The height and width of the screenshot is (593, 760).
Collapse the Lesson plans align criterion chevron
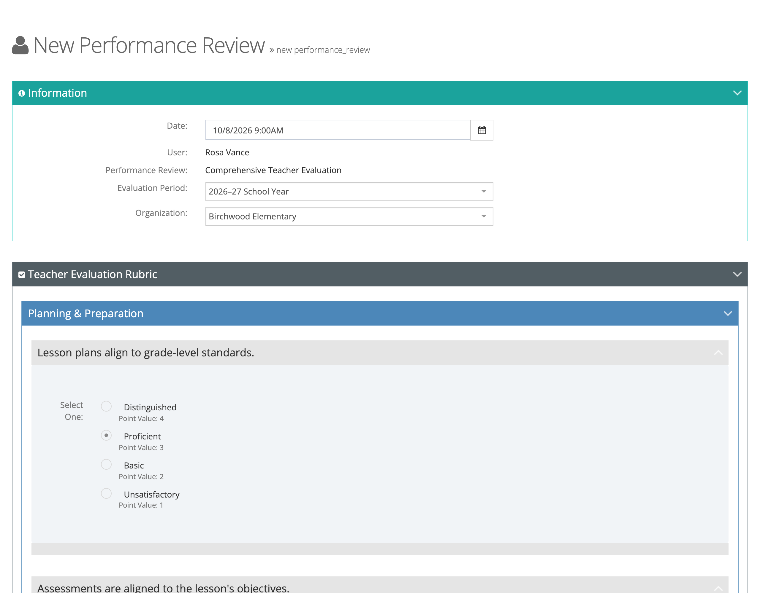click(718, 353)
